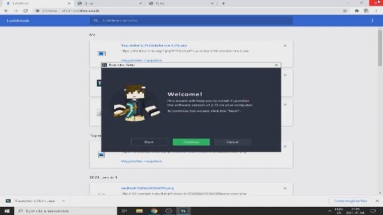Click the Letöltések page title in the header

(x=18, y=21)
